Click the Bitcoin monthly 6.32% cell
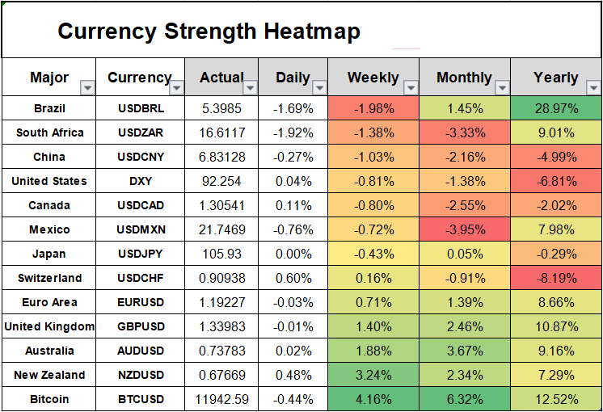Screen dimensions: 603x412 coord(465,399)
